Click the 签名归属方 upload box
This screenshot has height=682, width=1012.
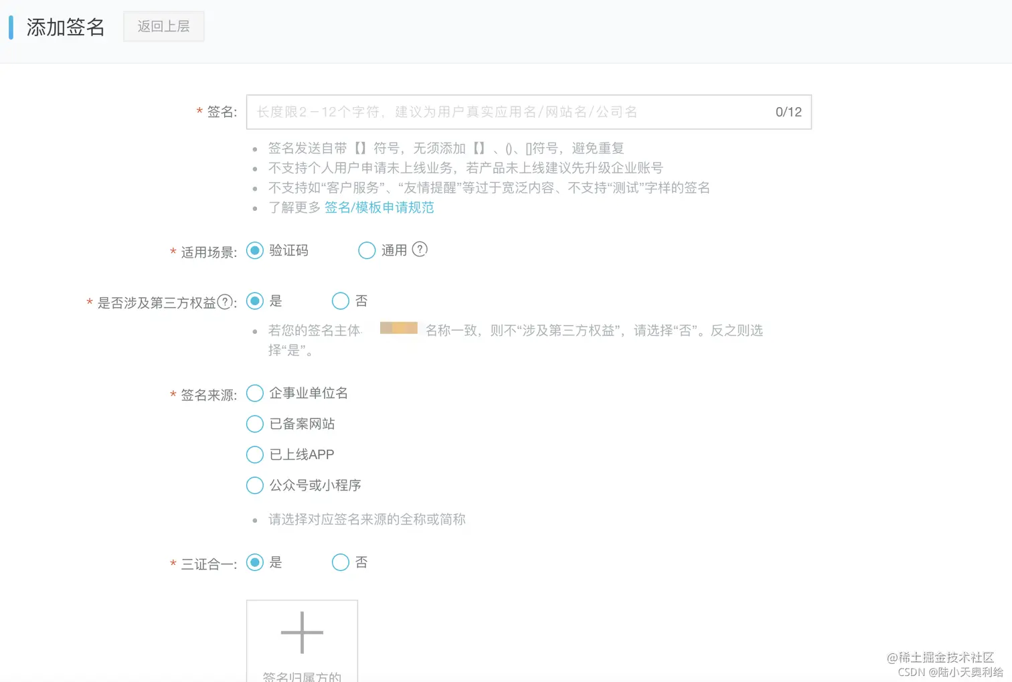click(302, 641)
